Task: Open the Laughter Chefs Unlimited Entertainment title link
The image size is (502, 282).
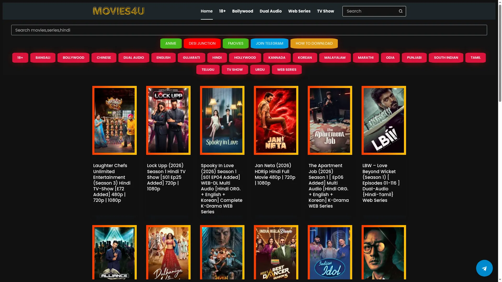Action: [x=112, y=183]
